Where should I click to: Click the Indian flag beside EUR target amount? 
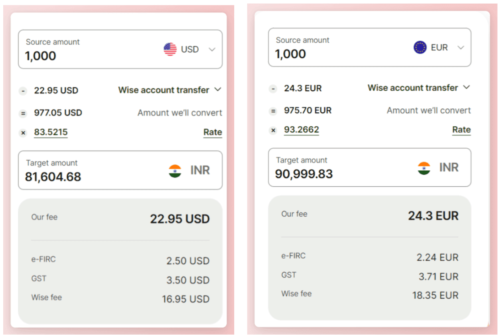pos(424,167)
